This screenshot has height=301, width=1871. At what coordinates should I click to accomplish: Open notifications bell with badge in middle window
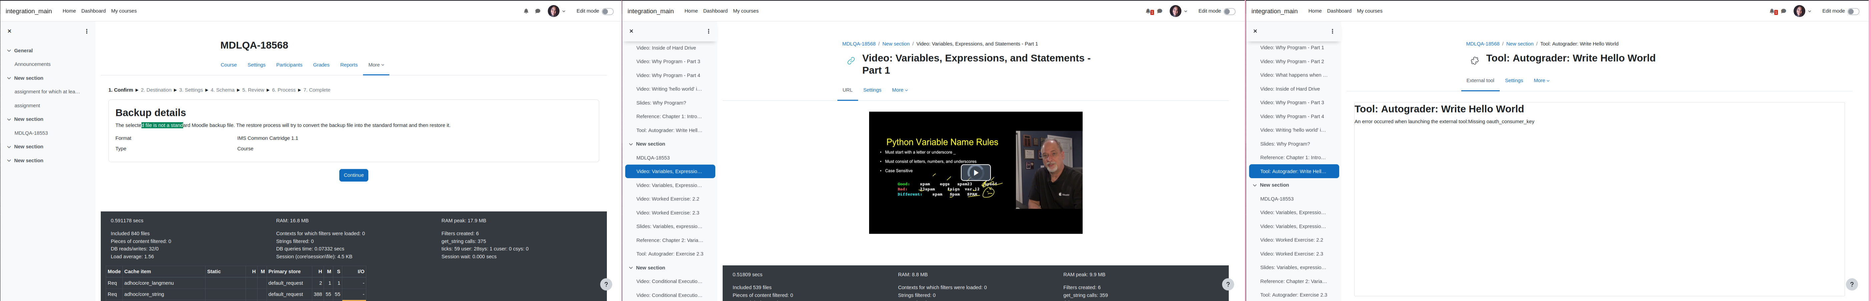[x=1149, y=11]
